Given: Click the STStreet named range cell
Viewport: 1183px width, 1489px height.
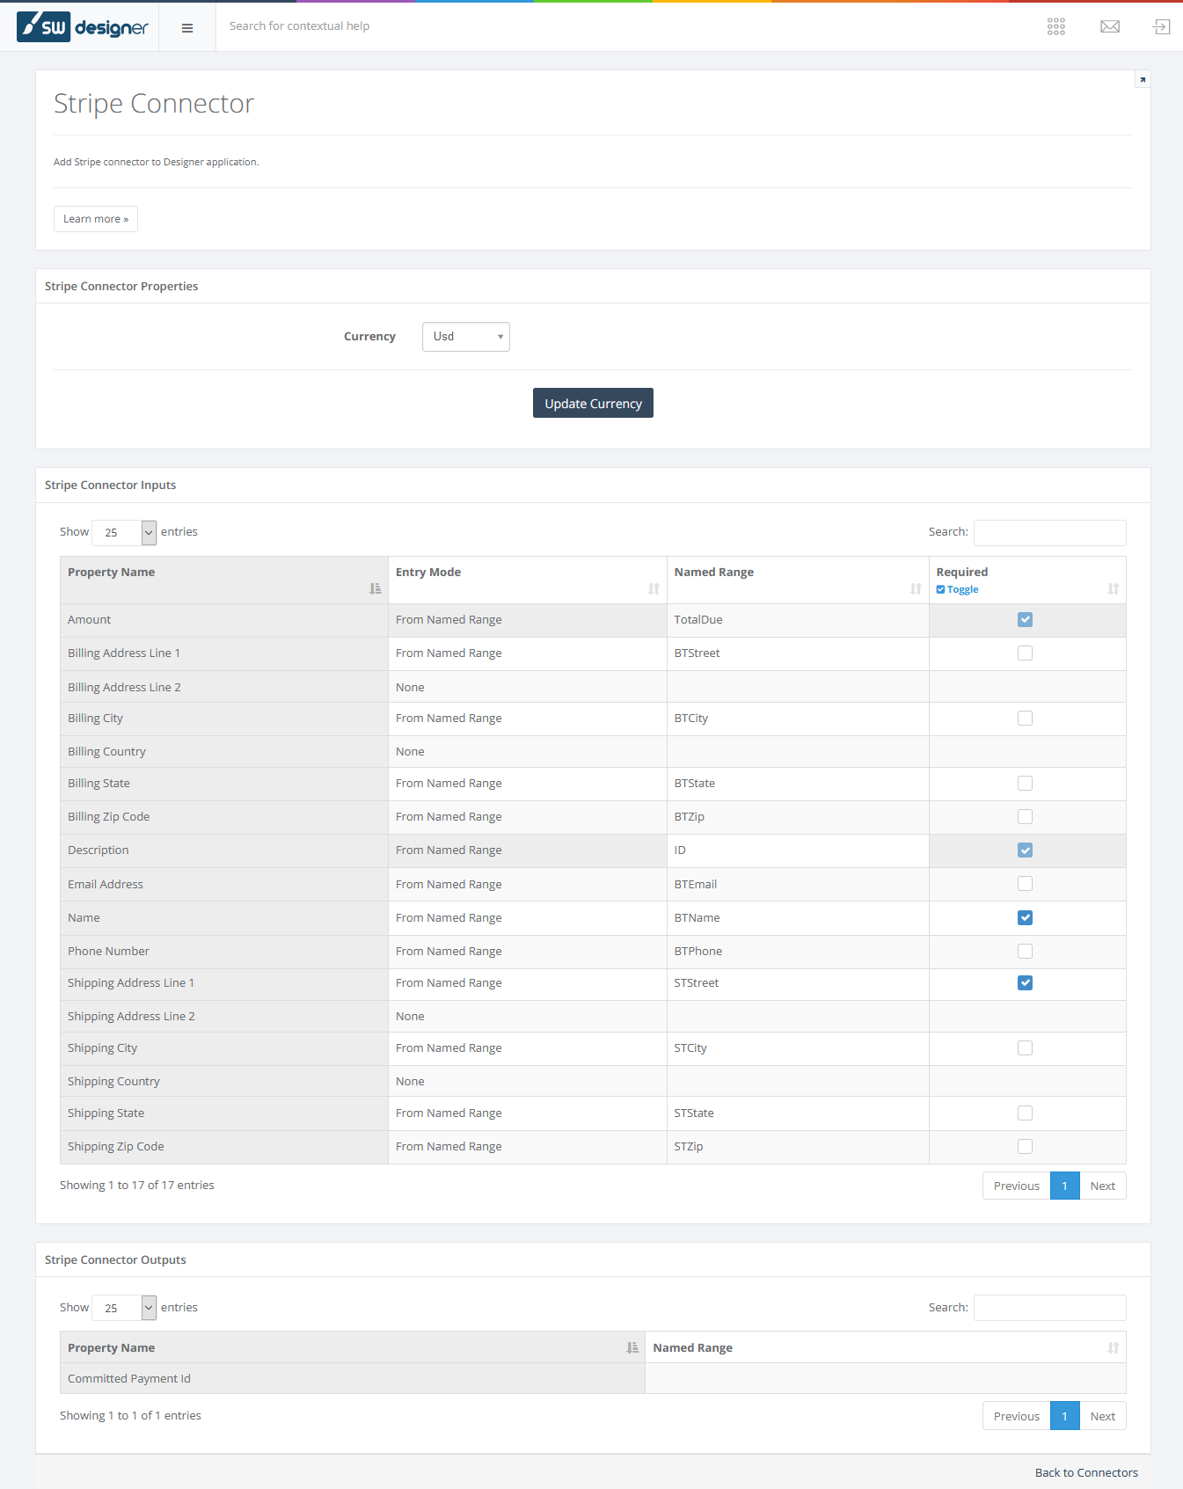Looking at the screenshot, I should 798,983.
